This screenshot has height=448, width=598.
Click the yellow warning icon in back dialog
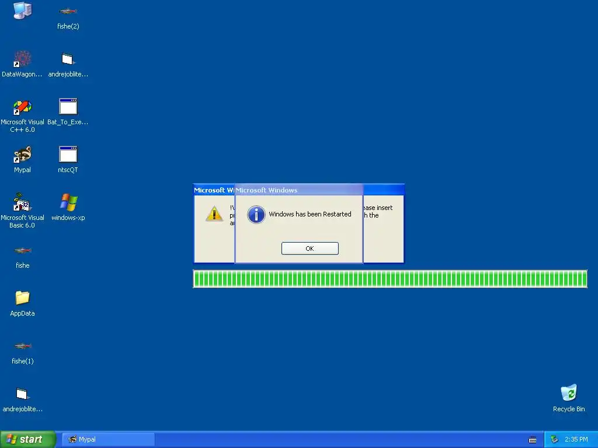point(214,213)
